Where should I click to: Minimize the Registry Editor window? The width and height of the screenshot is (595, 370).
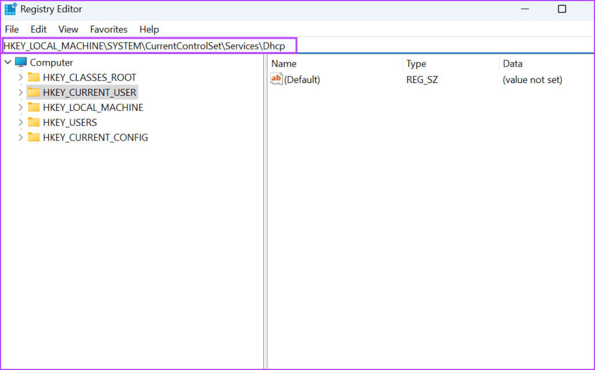point(525,9)
